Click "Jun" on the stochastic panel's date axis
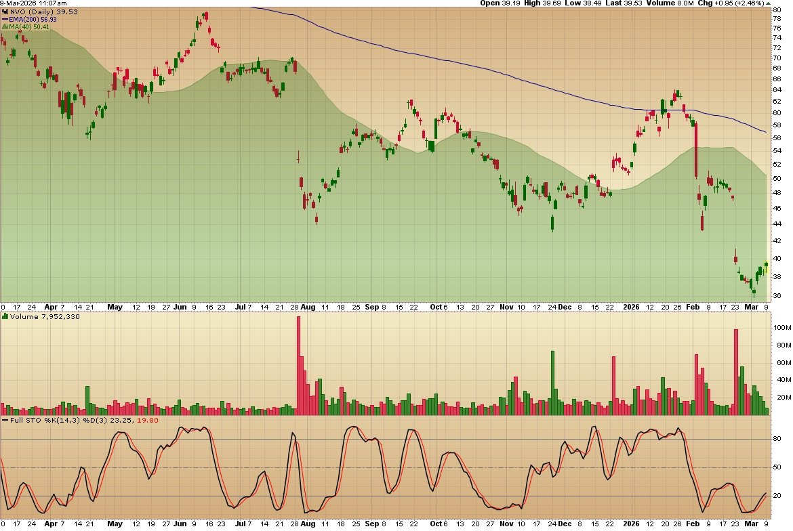793x531 pixels. tap(180, 524)
